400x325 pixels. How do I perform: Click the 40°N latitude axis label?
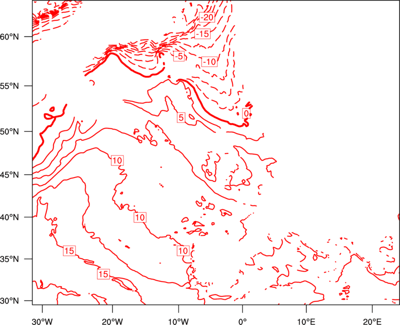coord(9,217)
